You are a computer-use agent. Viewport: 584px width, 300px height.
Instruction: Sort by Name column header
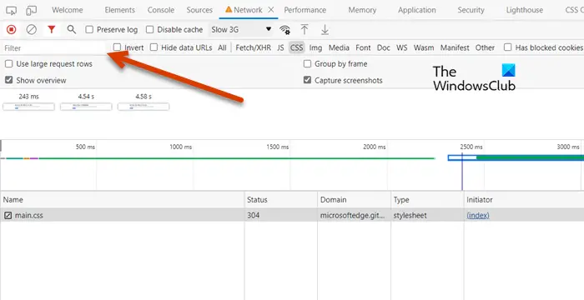click(122, 200)
